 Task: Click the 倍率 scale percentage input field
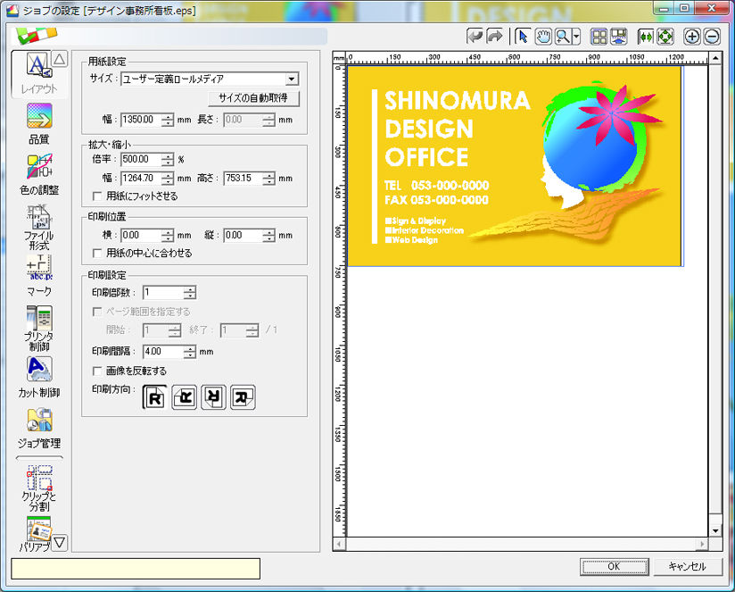pyautogui.click(x=140, y=160)
